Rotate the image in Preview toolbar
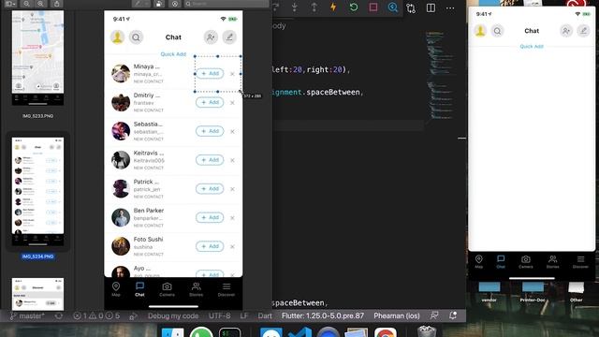This screenshot has width=599, height=337. pos(159,4)
